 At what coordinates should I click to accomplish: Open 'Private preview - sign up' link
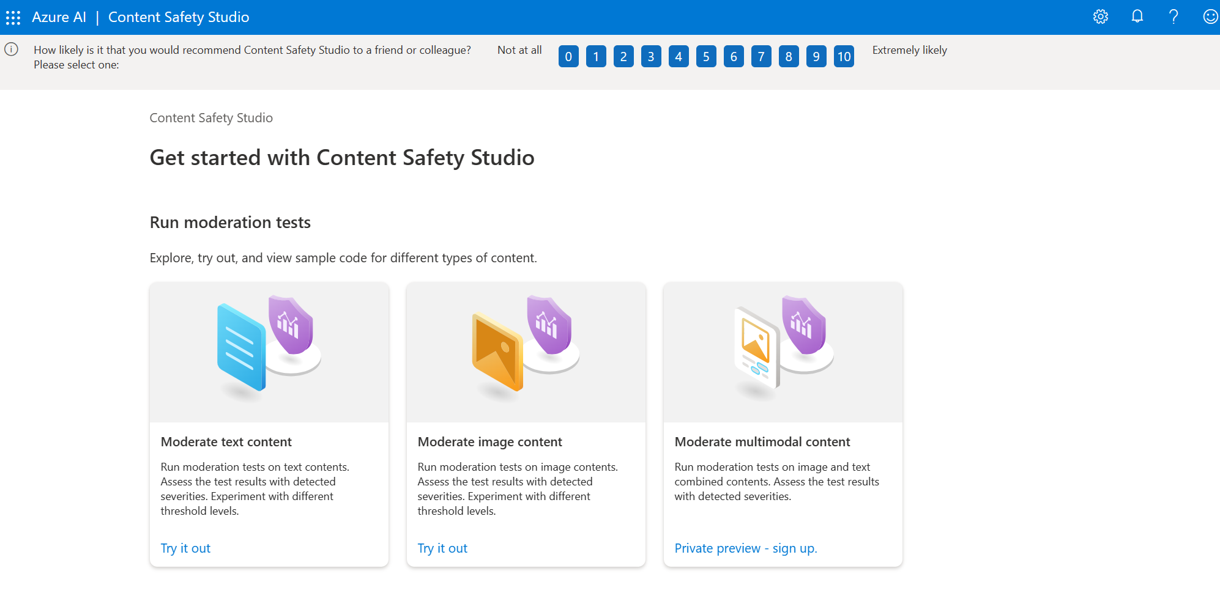coord(745,548)
